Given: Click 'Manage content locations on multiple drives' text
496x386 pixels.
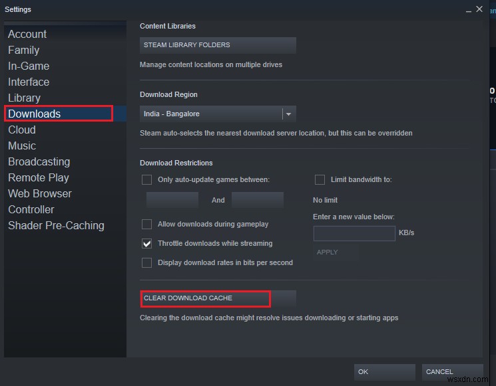Looking at the screenshot, I should 211,64.
